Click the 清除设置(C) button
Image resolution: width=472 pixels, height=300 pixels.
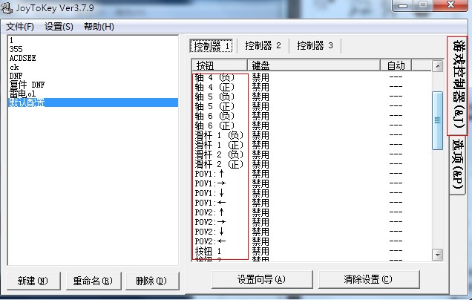pos(368,279)
